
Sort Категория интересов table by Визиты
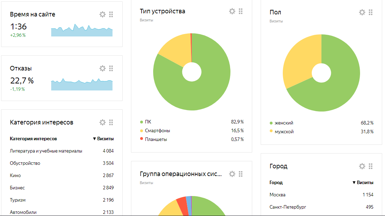point(103,139)
